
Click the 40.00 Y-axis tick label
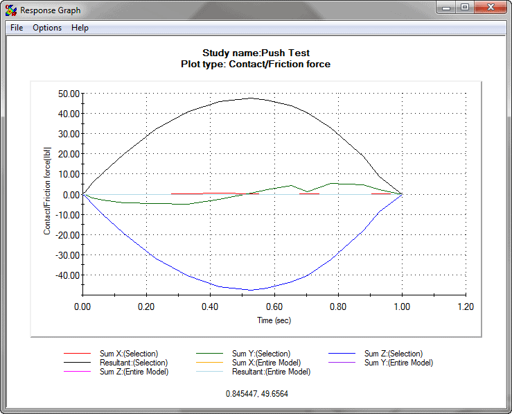click(x=69, y=114)
